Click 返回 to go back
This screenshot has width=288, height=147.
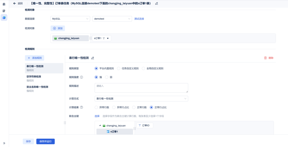click(x=20, y=3)
